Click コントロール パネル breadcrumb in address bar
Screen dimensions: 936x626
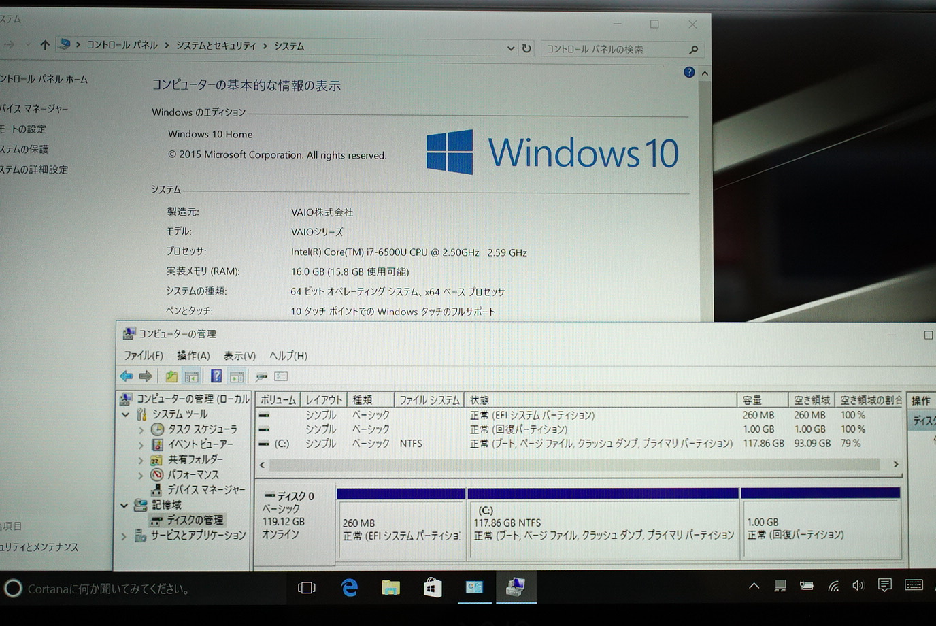coord(122,45)
